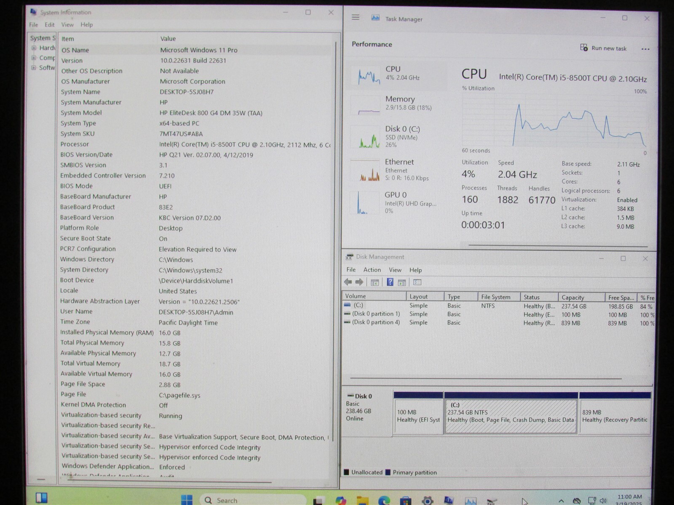Click the Back arrow in Disk Management toolbar
Screen dimensions: 674x505
(348, 282)
